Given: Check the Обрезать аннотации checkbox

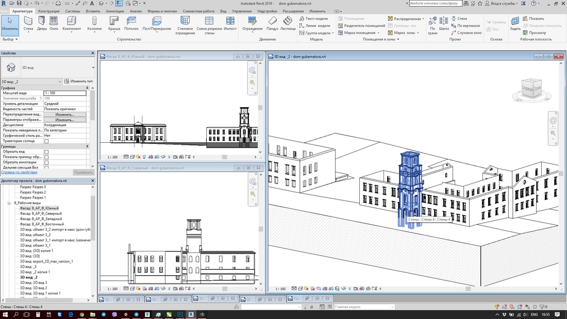Looking at the screenshot, I should click(46, 162).
